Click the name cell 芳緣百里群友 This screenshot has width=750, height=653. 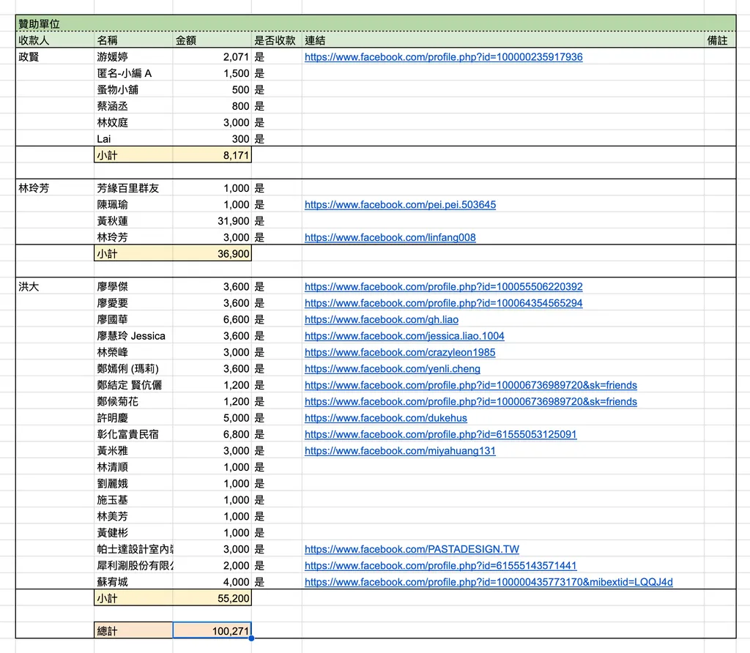coord(133,188)
